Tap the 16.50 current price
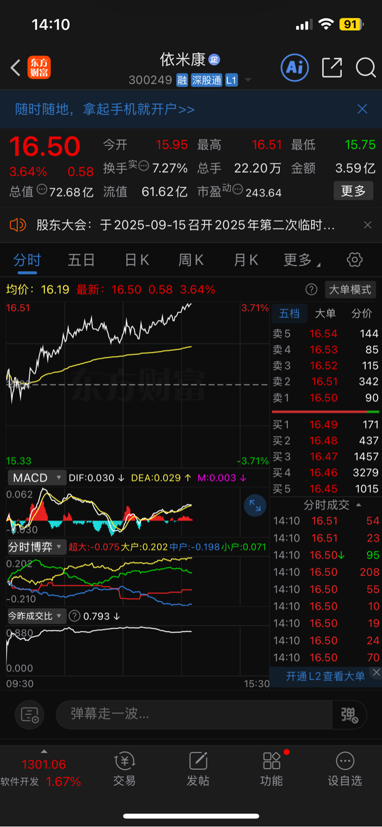Image resolution: width=382 pixels, height=827 pixels. tap(45, 146)
